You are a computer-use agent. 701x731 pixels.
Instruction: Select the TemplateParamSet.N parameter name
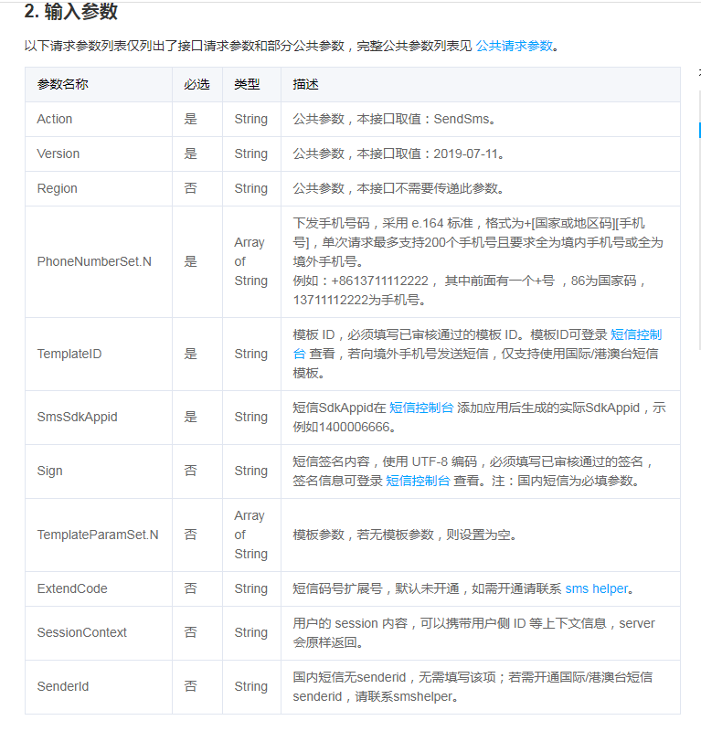pyautogui.click(x=98, y=535)
